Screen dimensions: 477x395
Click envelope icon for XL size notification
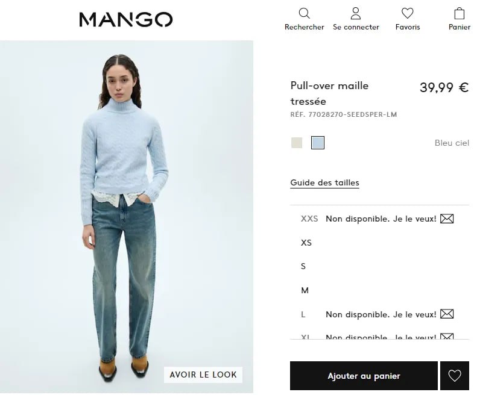(x=447, y=337)
